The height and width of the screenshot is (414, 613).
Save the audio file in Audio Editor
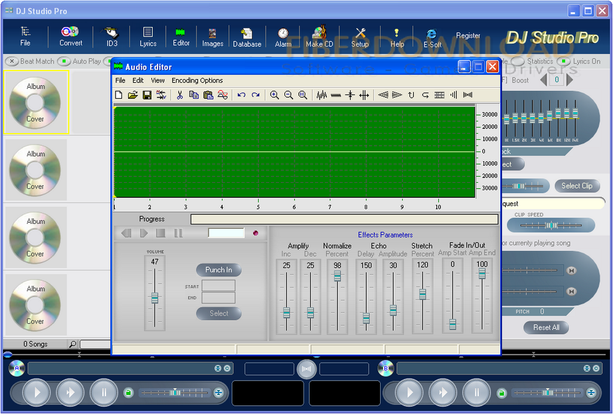[x=146, y=95]
